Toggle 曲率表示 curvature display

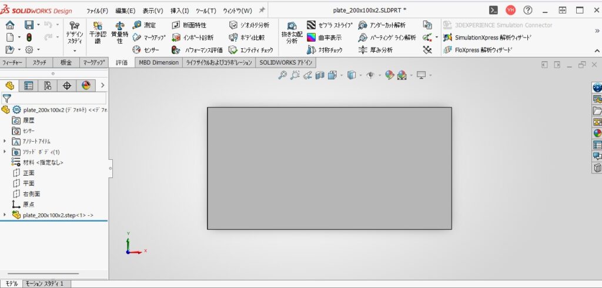312,38
